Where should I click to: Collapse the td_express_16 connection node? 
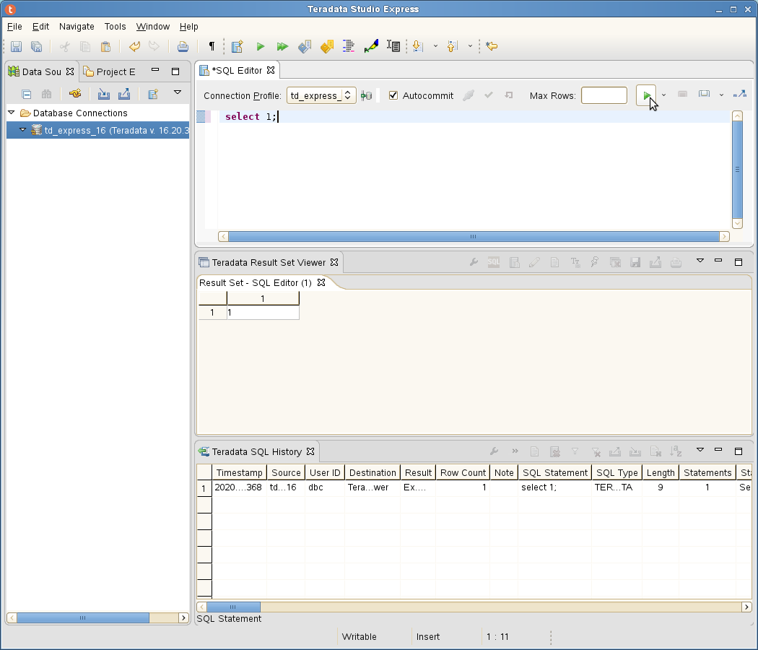click(23, 130)
